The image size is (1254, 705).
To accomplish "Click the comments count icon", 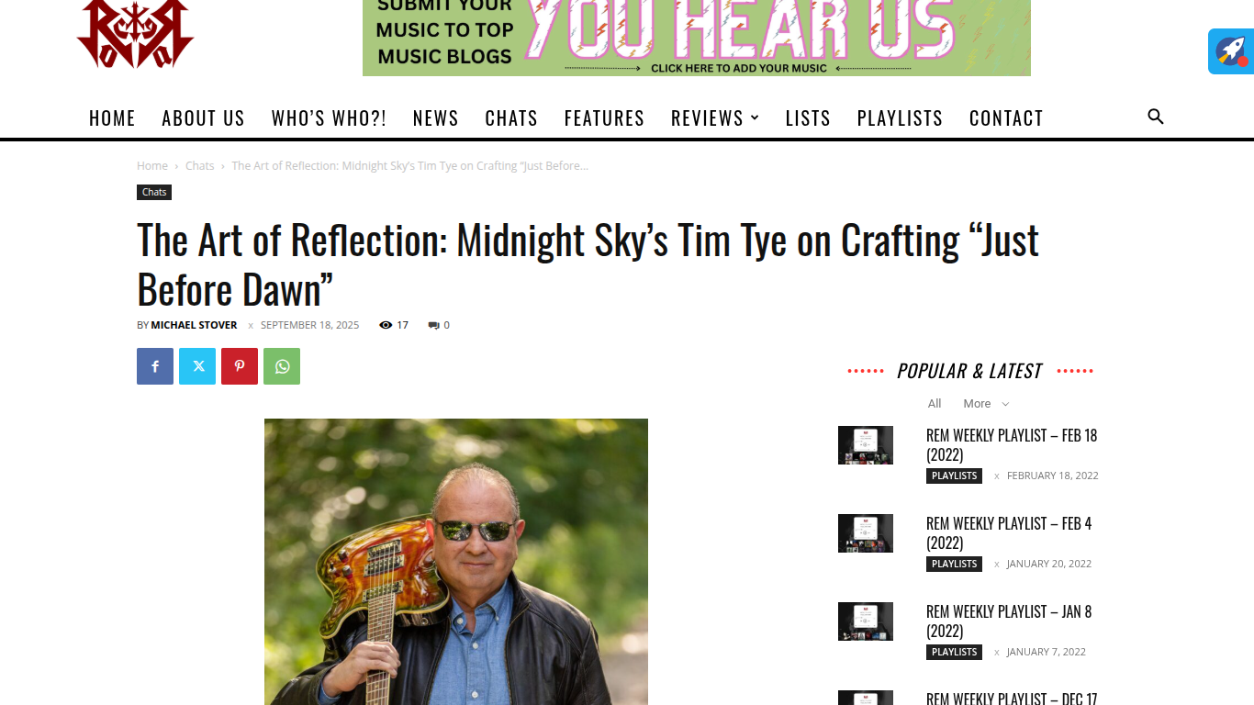I will [x=433, y=325].
